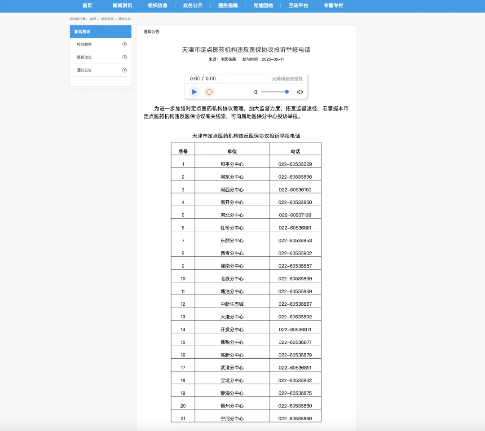The width and height of the screenshot is (485, 431).
Task: Navigate to 党建园地 section
Action: click(263, 5)
